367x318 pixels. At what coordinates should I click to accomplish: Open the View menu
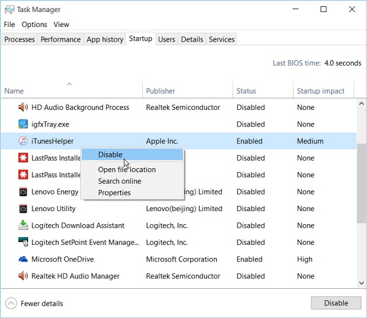coord(61,24)
